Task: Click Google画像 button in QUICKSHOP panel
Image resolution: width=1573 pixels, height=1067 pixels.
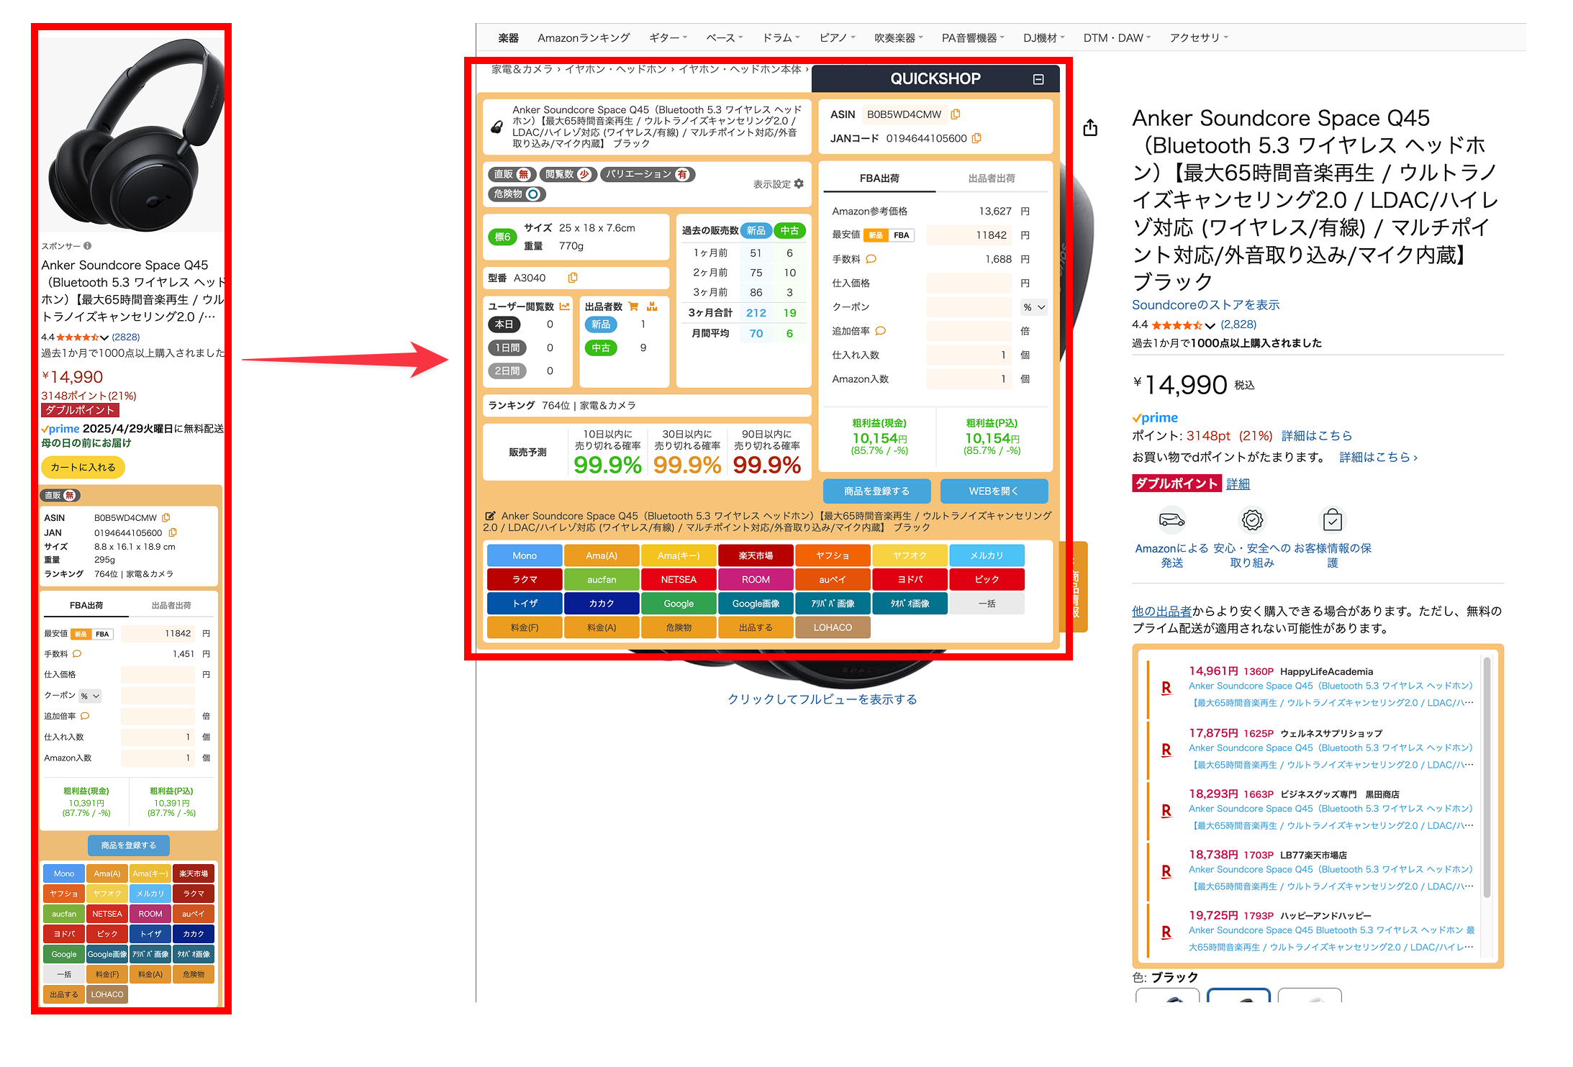Action: 756,604
